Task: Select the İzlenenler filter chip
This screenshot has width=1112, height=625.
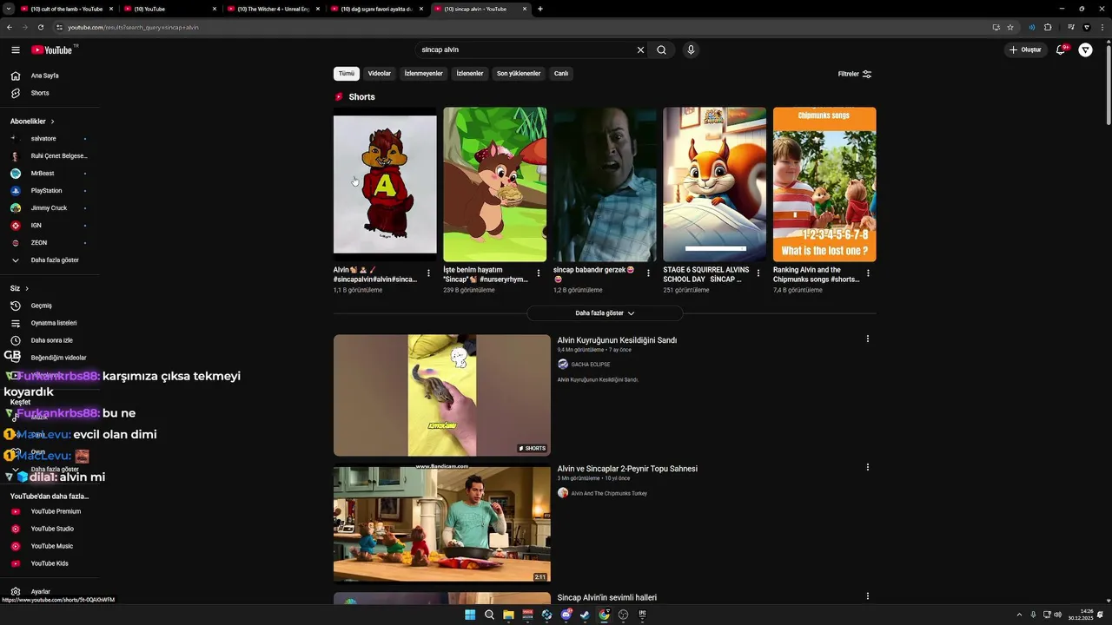Action: 470,74
